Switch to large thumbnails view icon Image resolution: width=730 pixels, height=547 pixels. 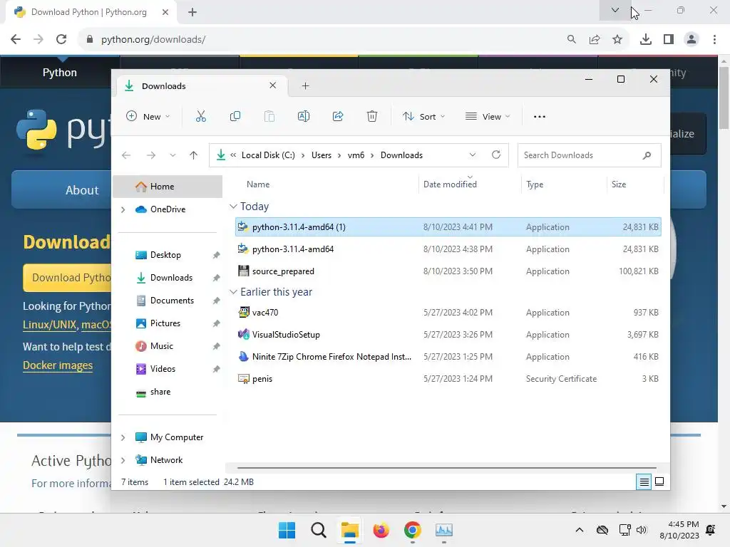tap(659, 482)
